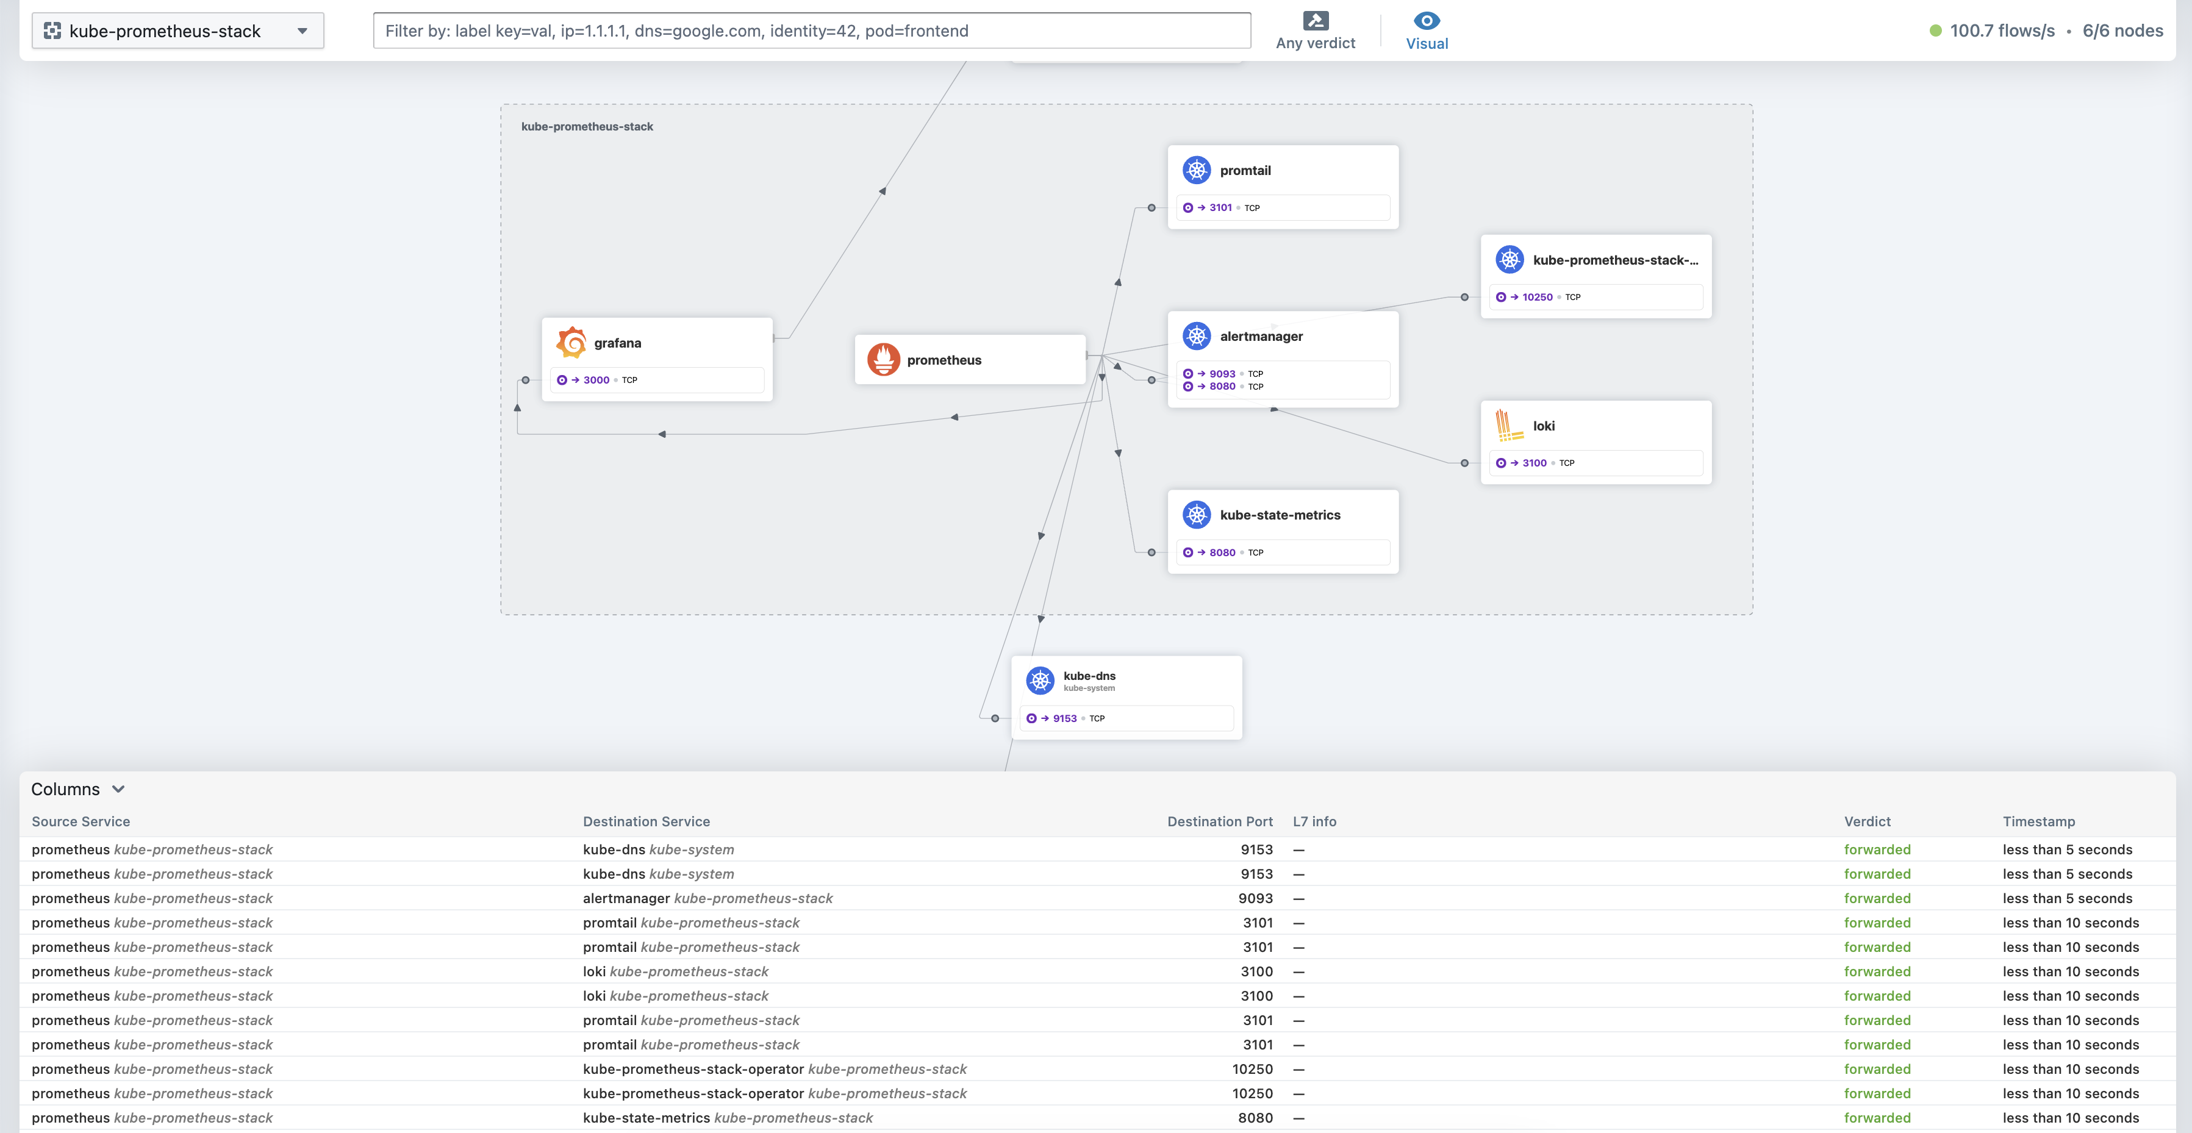This screenshot has width=2192, height=1133.
Task: Click the promtail Kubernetes wheel icon
Action: 1197,170
